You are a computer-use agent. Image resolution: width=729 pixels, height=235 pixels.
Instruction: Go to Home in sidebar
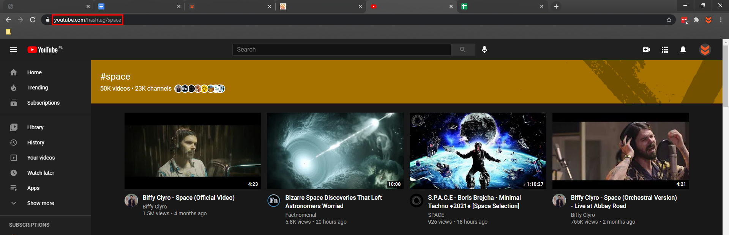click(x=46, y=72)
